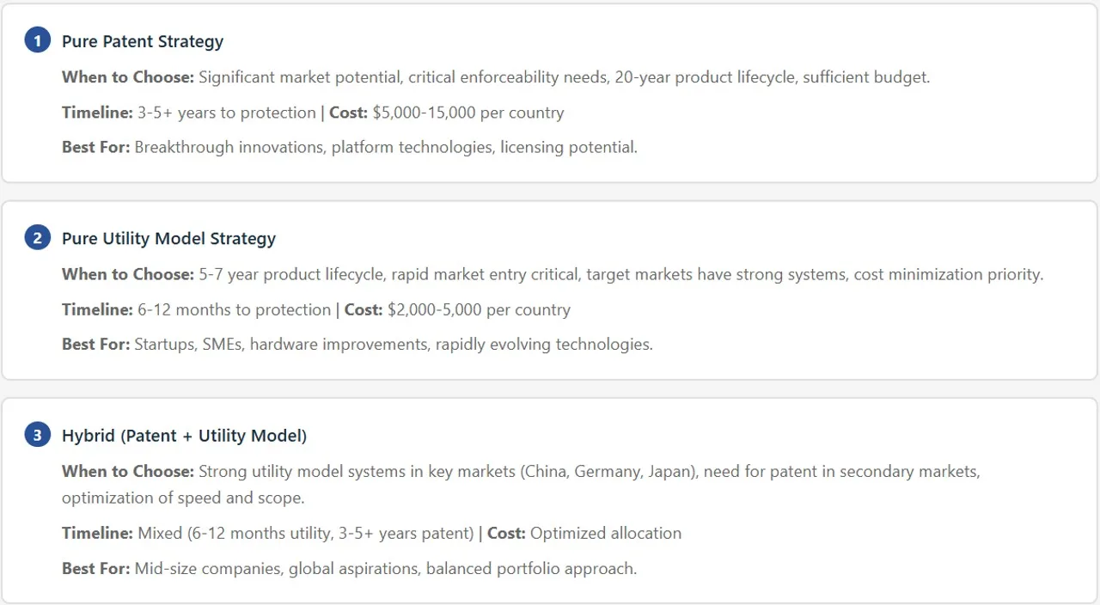Click "Best For" label mentioning Startups, SMEs
The image size is (1100, 605).
pos(95,345)
